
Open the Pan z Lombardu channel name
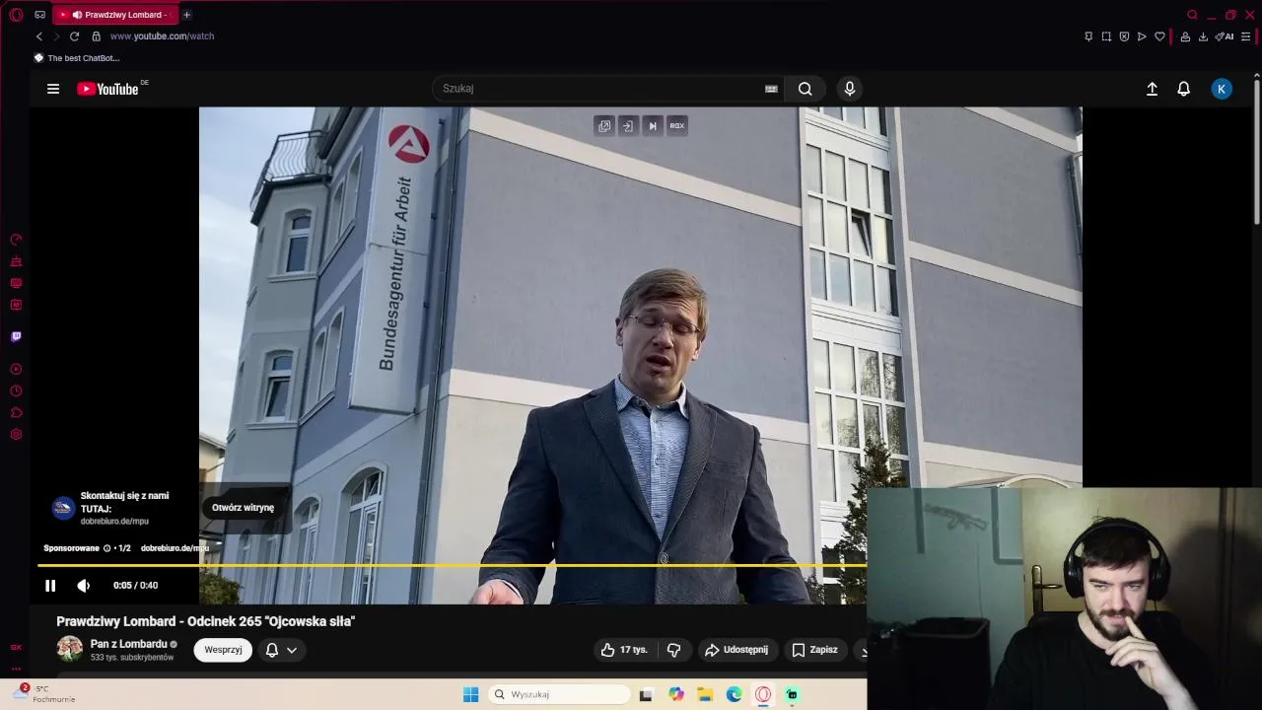pyautogui.click(x=128, y=644)
